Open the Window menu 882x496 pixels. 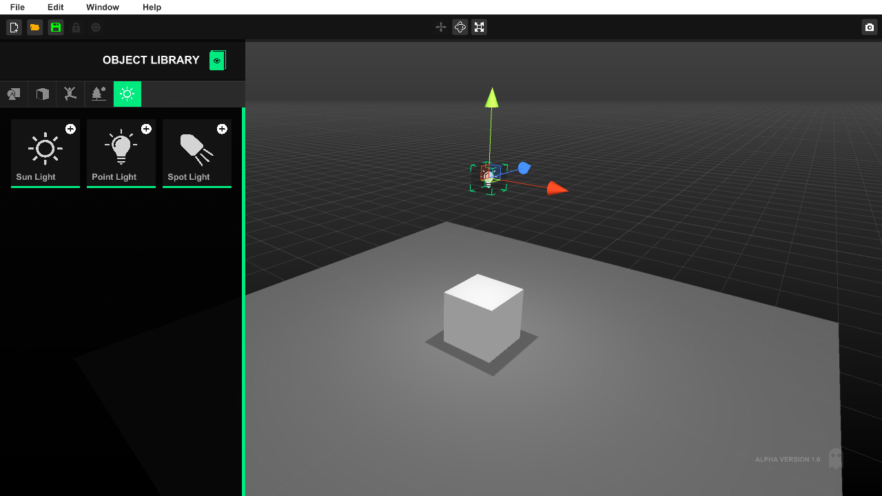[102, 8]
